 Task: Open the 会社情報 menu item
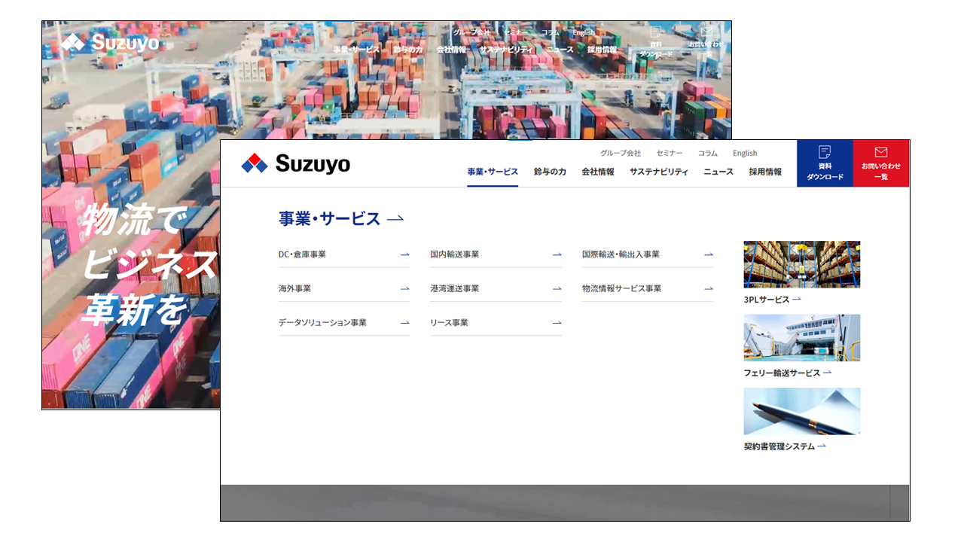pos(598,172)
